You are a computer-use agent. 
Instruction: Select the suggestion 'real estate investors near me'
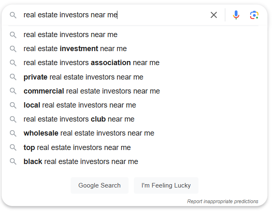[x=70, y=35]
